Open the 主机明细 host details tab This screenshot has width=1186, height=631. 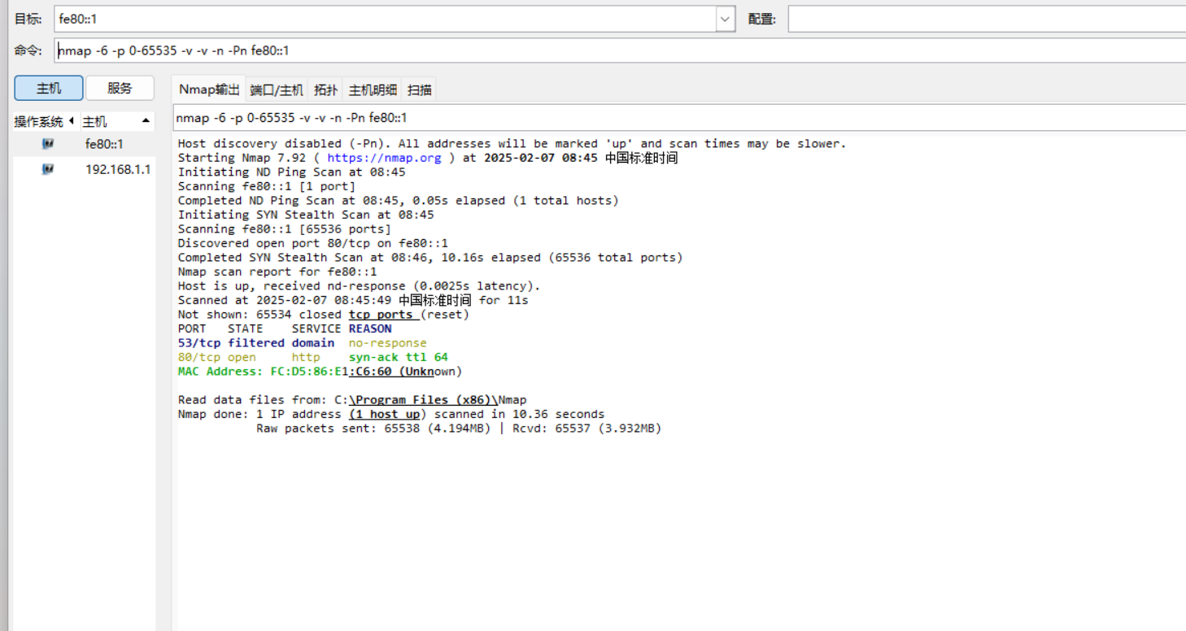pyautogui.click(x=373, y=89)
